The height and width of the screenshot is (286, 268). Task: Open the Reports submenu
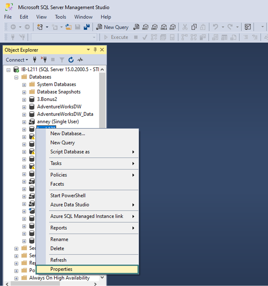[x=87, y=228]
